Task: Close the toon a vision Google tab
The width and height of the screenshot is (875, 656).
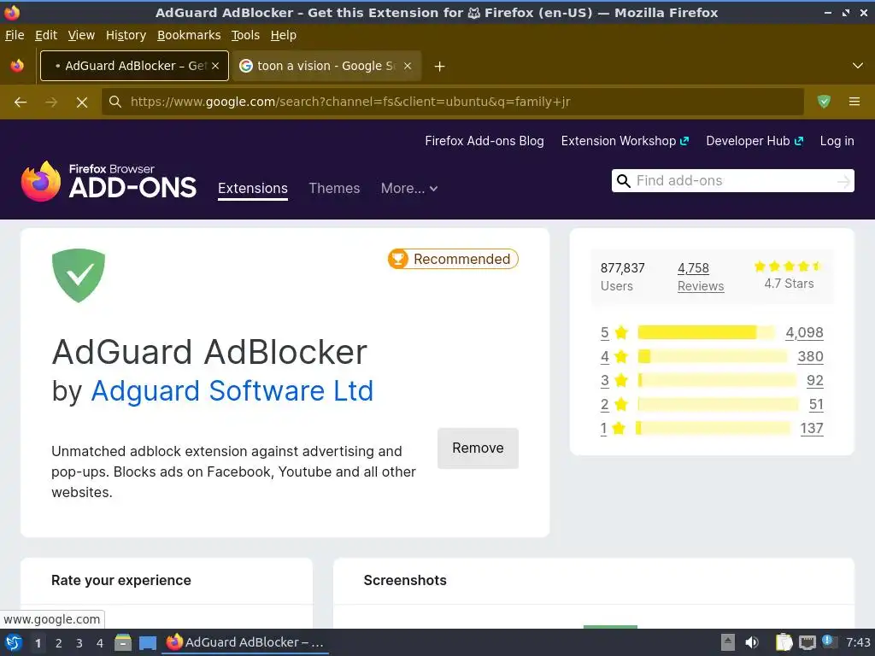Action: click(x=408, y=66)
